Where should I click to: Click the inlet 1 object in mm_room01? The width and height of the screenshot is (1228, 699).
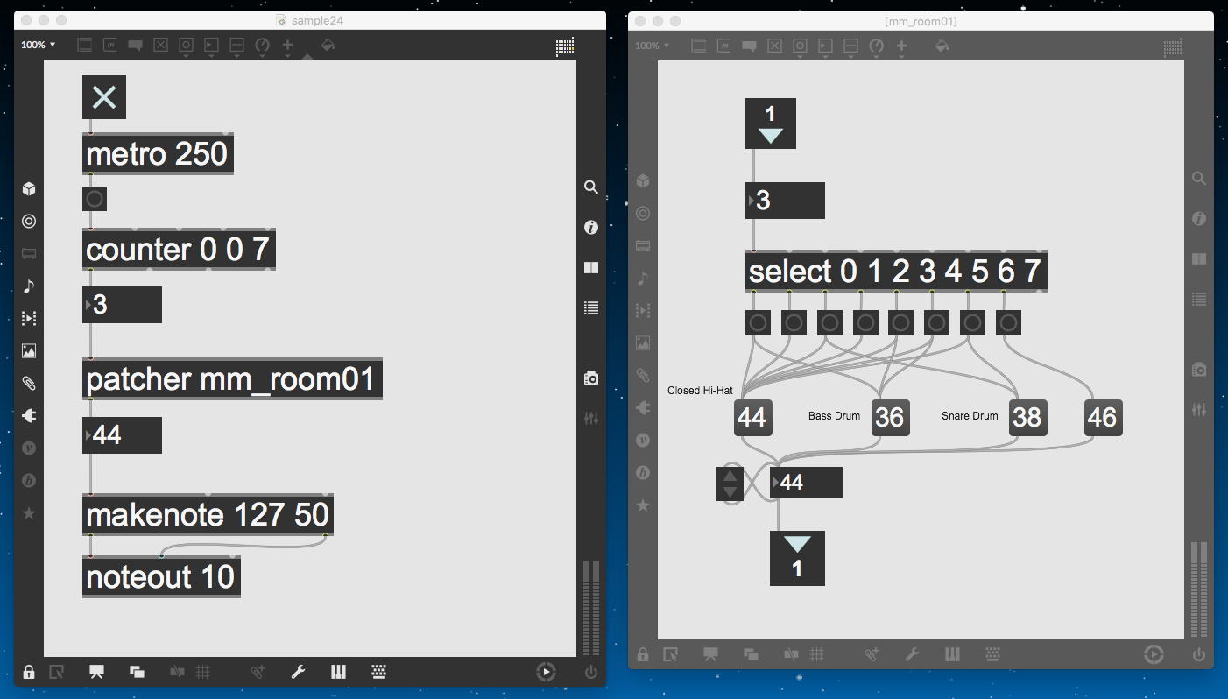tap(771, 124)
